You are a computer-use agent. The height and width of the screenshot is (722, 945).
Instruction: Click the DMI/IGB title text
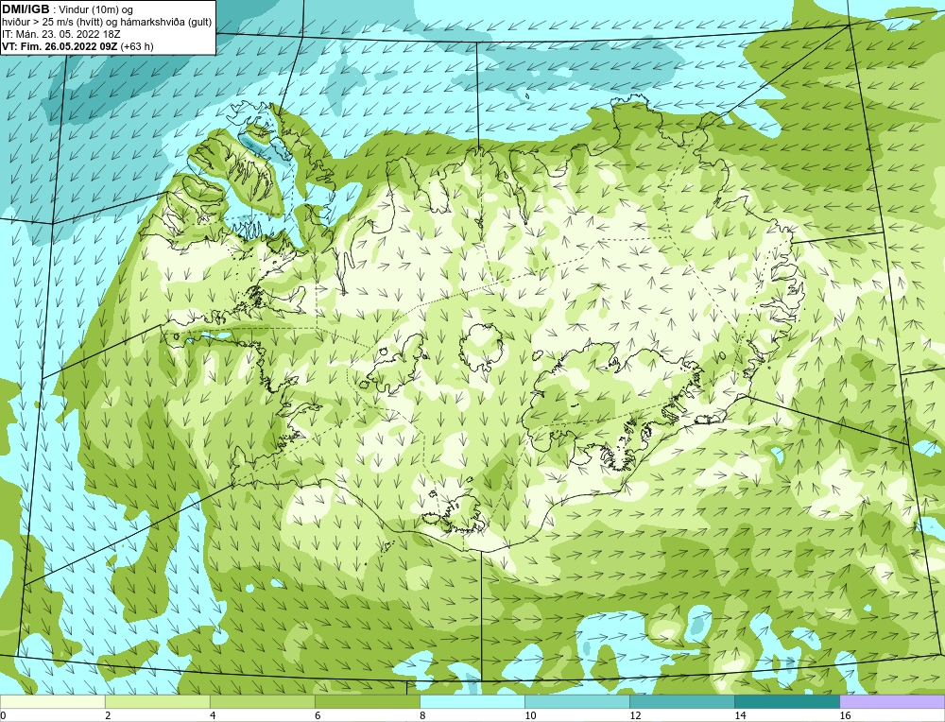coord(26,9)
